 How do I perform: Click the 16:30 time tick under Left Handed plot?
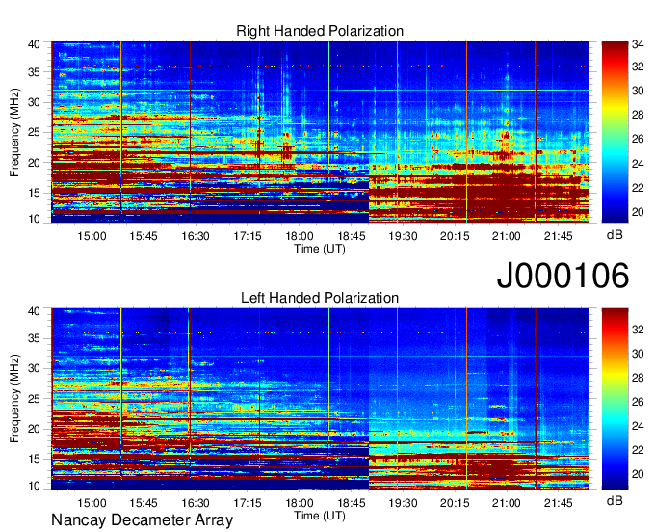click(196, 503)
